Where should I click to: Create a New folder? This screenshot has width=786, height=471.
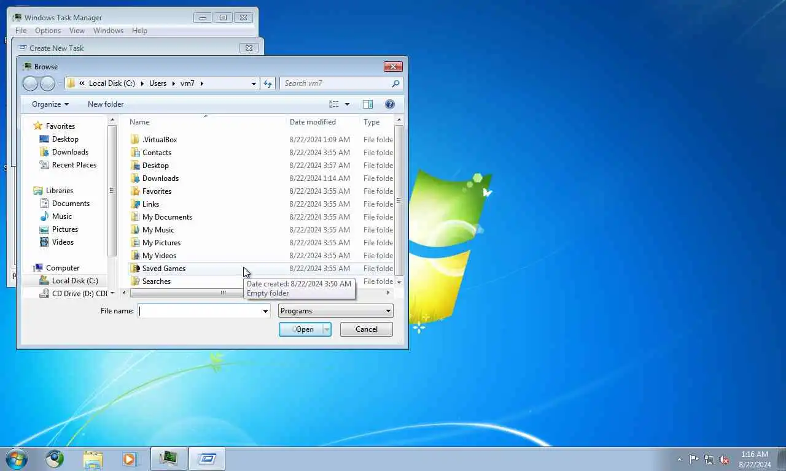(x=106, y=104)
